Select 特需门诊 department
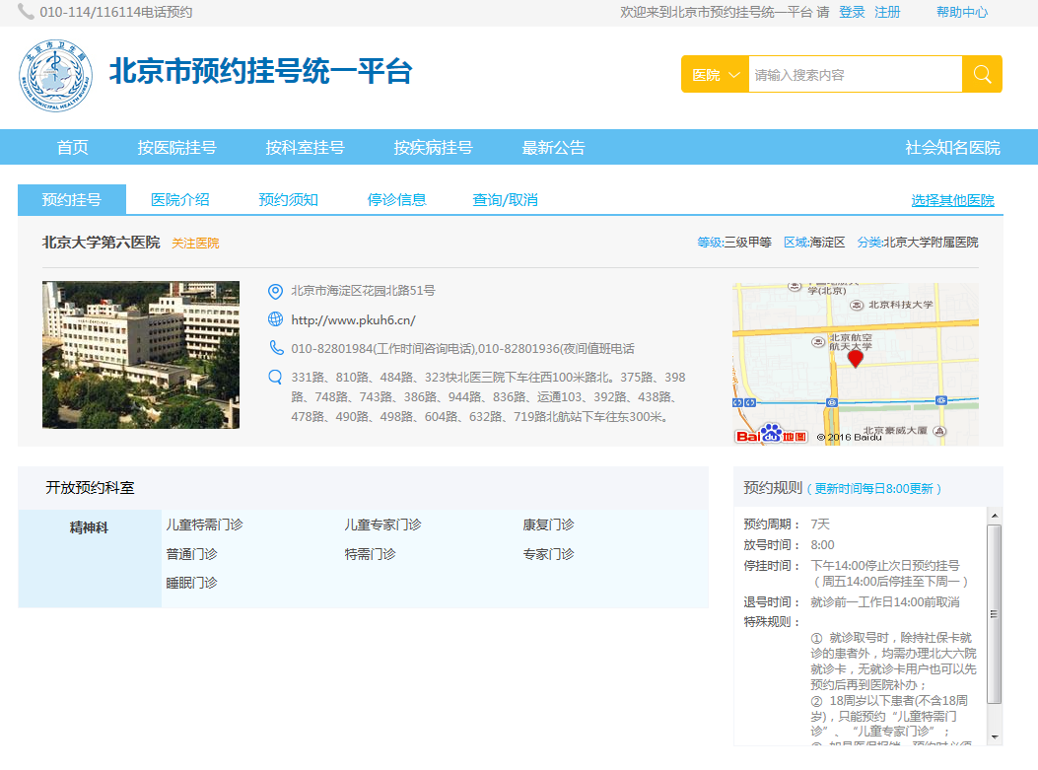The height and width of the screenshot is (770, 1038). [370, 553]
